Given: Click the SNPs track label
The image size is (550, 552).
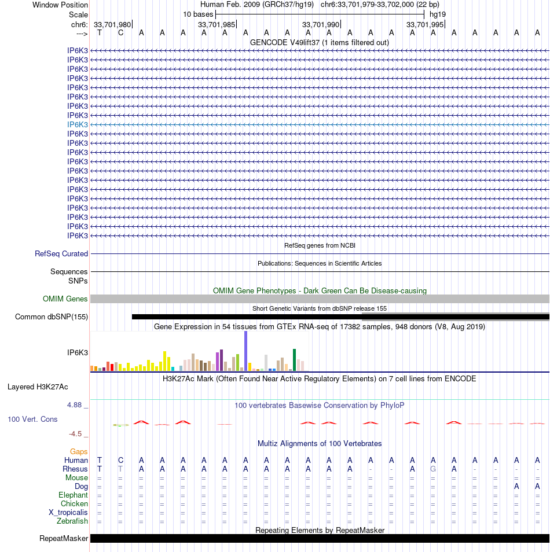Looking at the screenshot, I should point(78,281).
